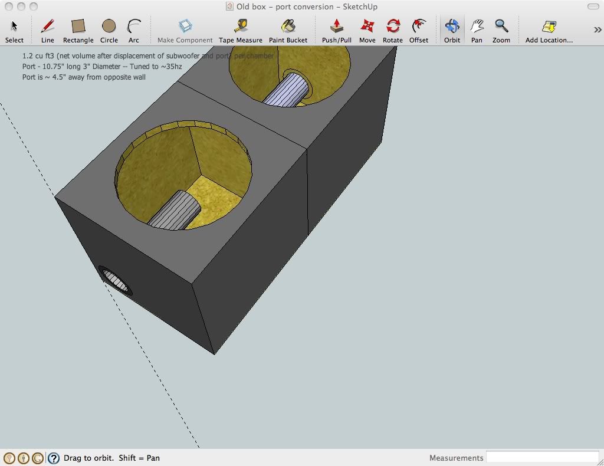Pick the Arc tool
Image resolution: width=604 pixels, height=466 pixels.
(134, 25)
